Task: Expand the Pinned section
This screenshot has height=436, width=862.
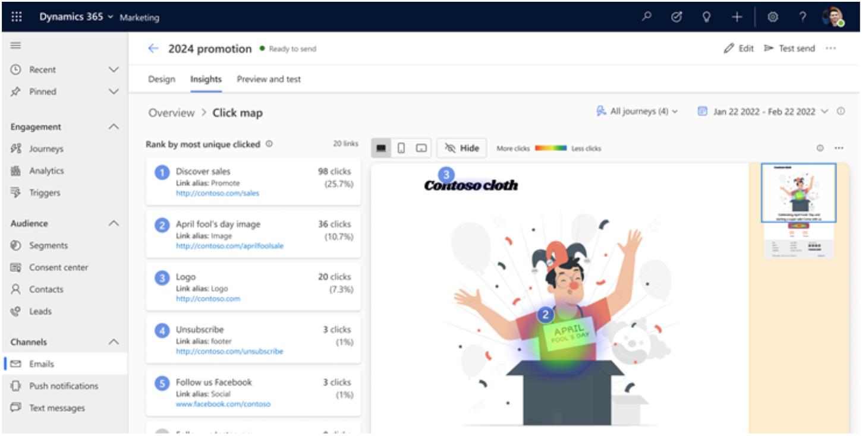Action: pyautogui.click(x=114, y=91)
